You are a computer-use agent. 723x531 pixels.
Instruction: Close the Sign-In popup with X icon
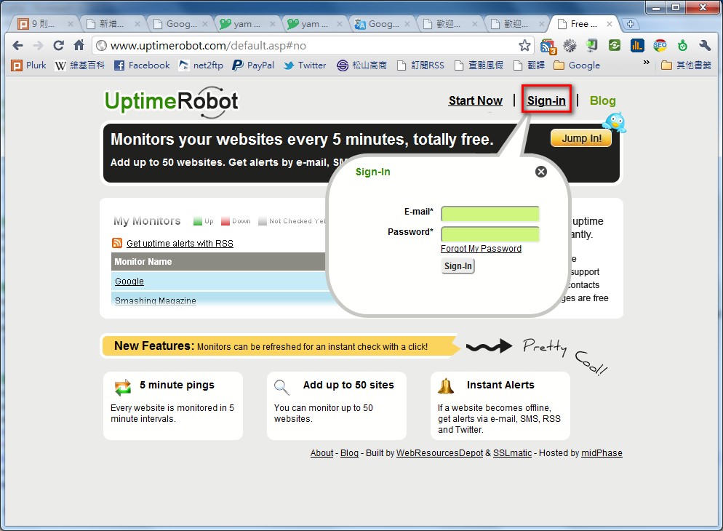[x=541, y=172]
